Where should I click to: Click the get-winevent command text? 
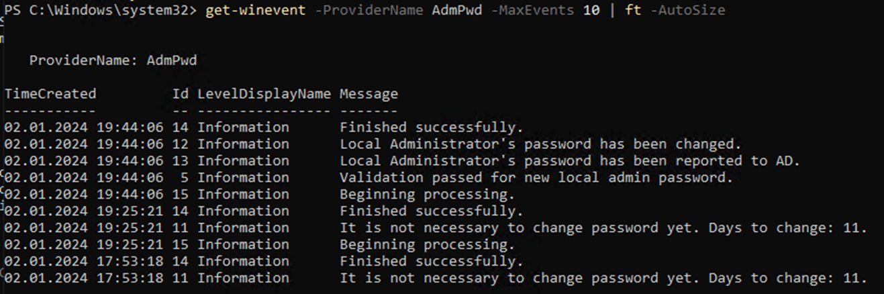coord(256,11)
